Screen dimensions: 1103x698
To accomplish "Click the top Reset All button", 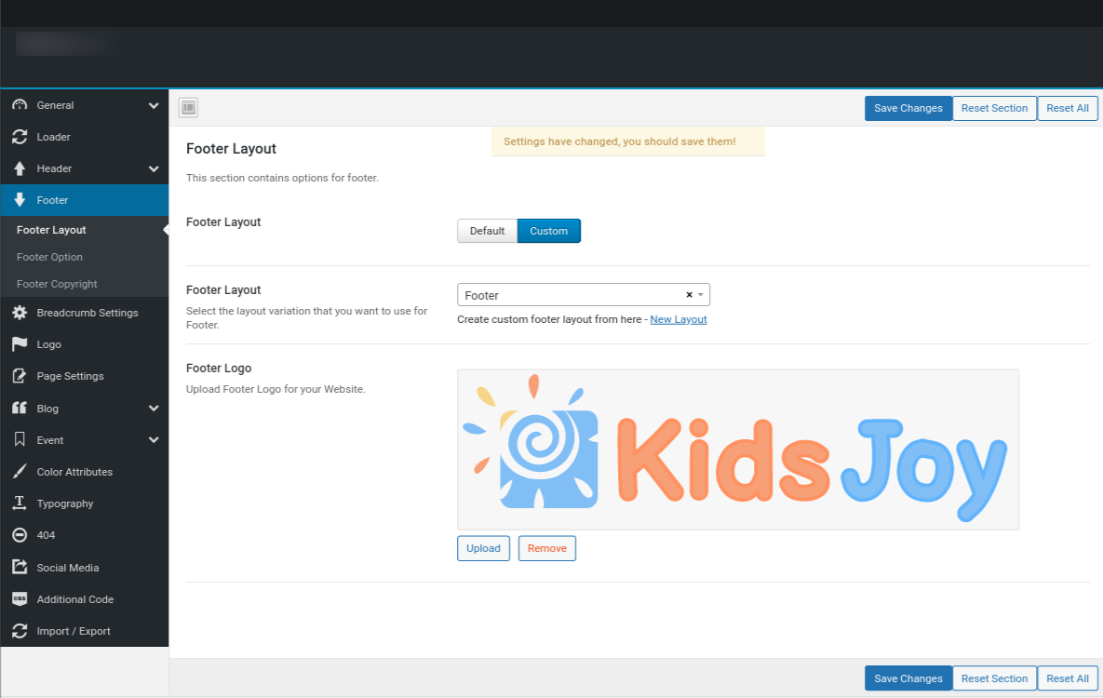I will [x=1068, y=108].
